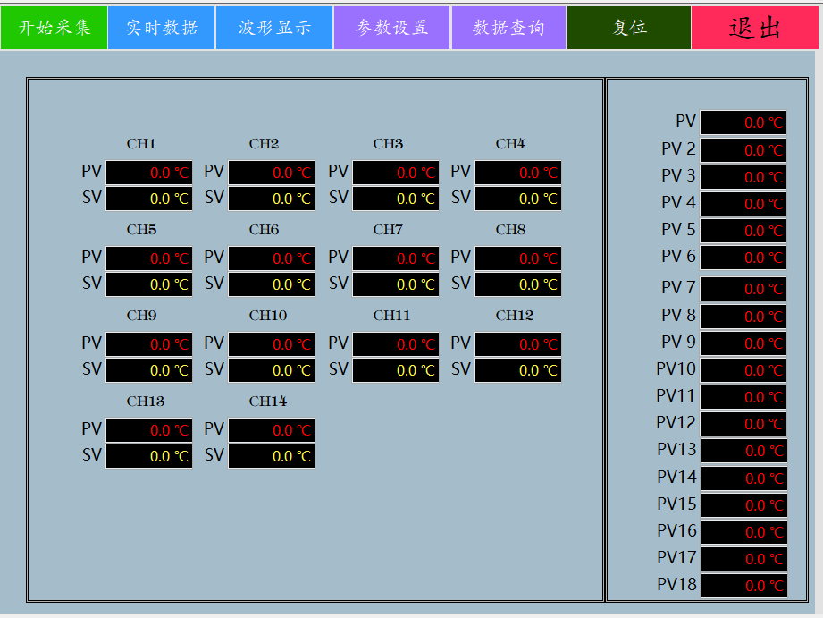Click CH10 SV value box

pos(272,370)
